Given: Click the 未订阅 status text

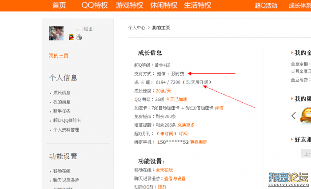Looking at the screenshot, I should click(167, 133).
